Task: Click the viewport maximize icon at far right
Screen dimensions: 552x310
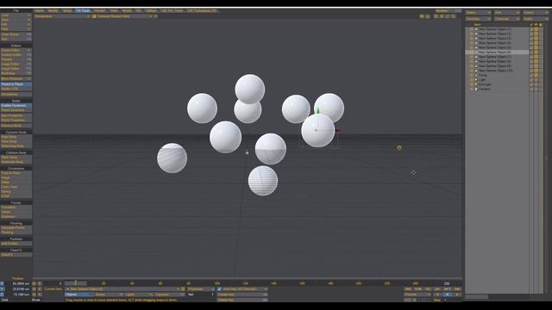Action: coord(454,16)
